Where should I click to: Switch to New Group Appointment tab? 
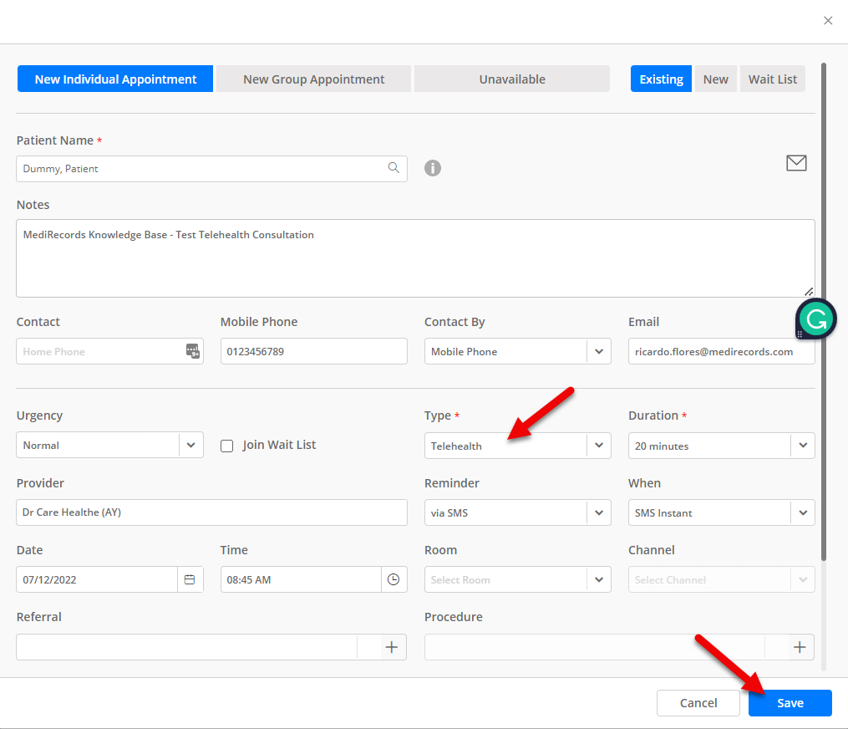coord(313,79)
